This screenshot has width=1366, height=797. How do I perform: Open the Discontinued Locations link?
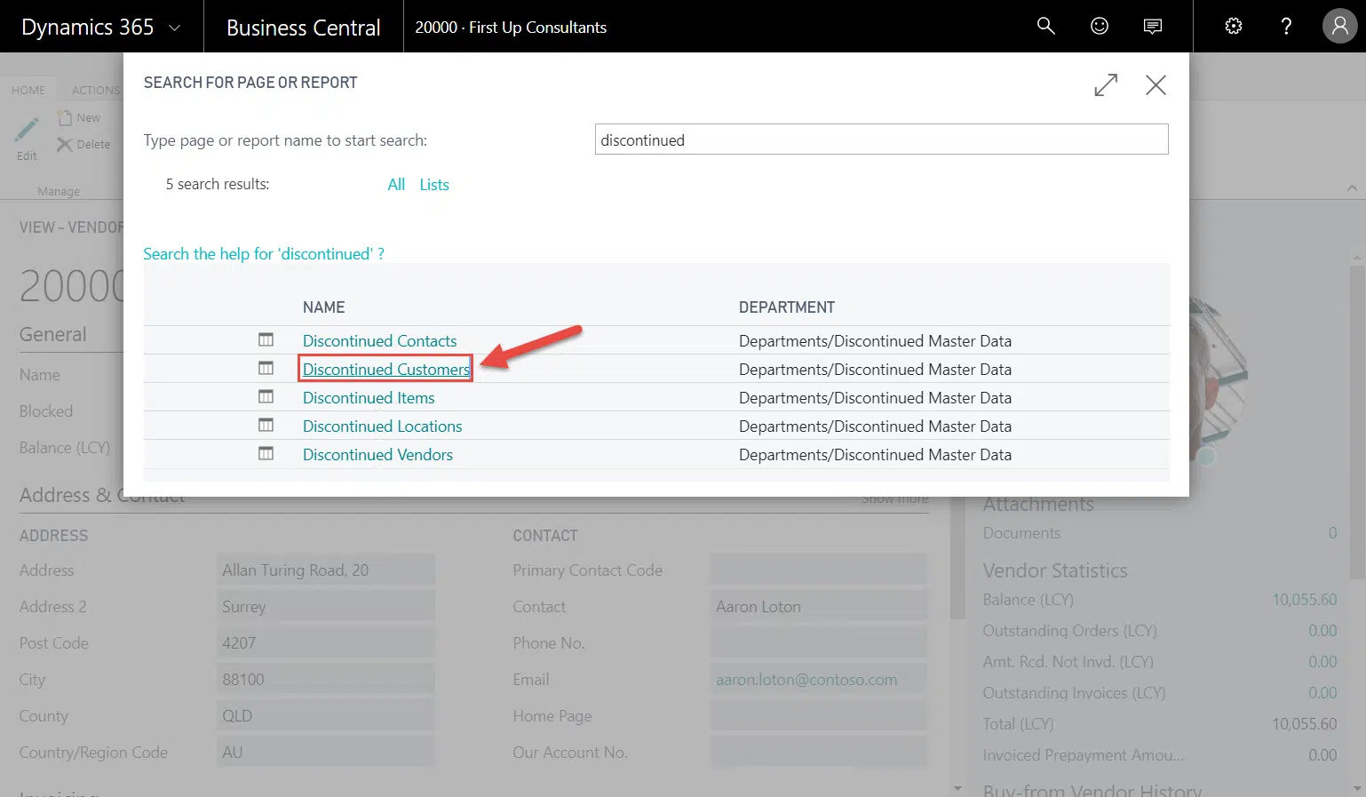(x=382, y=426)
